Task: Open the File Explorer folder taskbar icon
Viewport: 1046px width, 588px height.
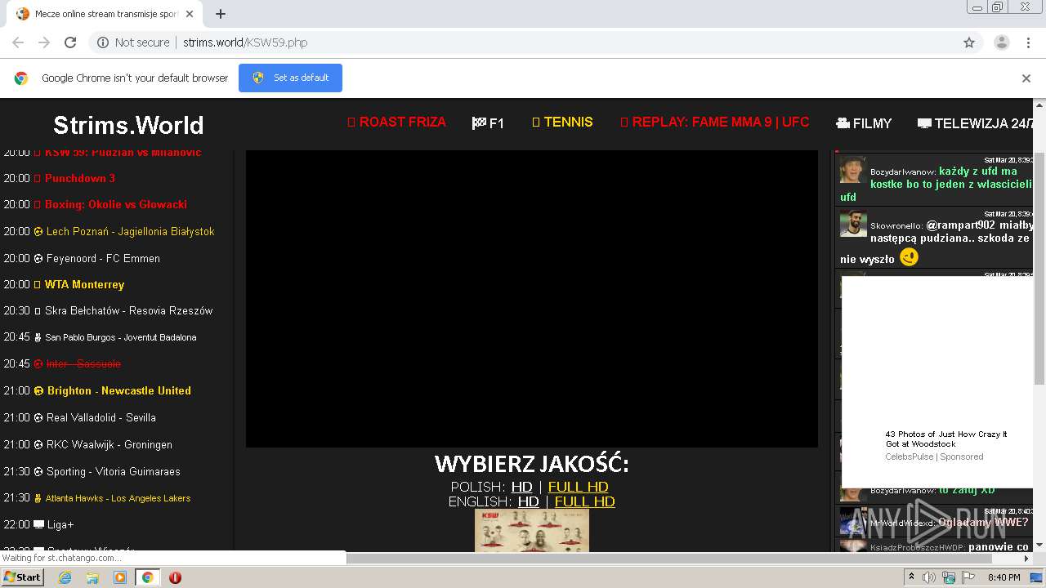Action: [92, 577]
